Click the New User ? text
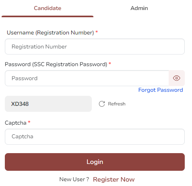The height and width of the screenshot is (186, 192). (74, 179)
